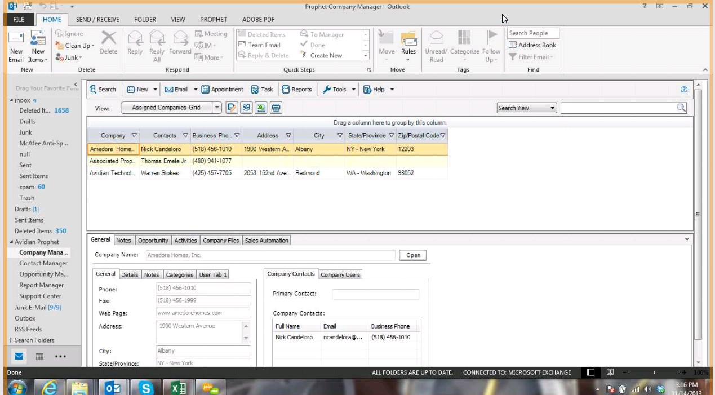The image size is (715, 395).
Task: Create a new Prophet Task
Action: (262, 89)
